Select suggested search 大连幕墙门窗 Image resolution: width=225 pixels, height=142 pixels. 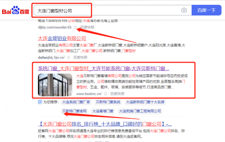pos(103,111)
